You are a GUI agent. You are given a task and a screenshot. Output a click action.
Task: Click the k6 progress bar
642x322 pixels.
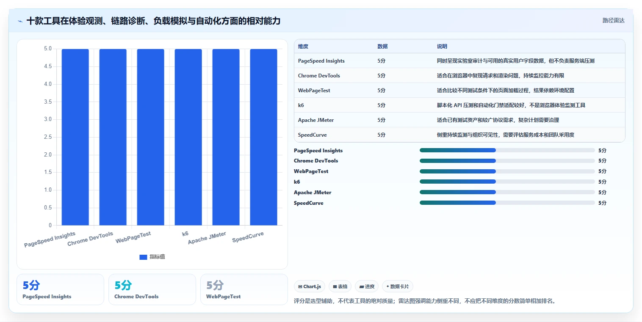(507, 182)
